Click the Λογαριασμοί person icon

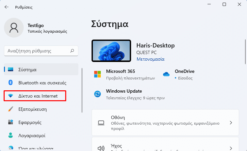pyautogui.click(x=11, y=135)
